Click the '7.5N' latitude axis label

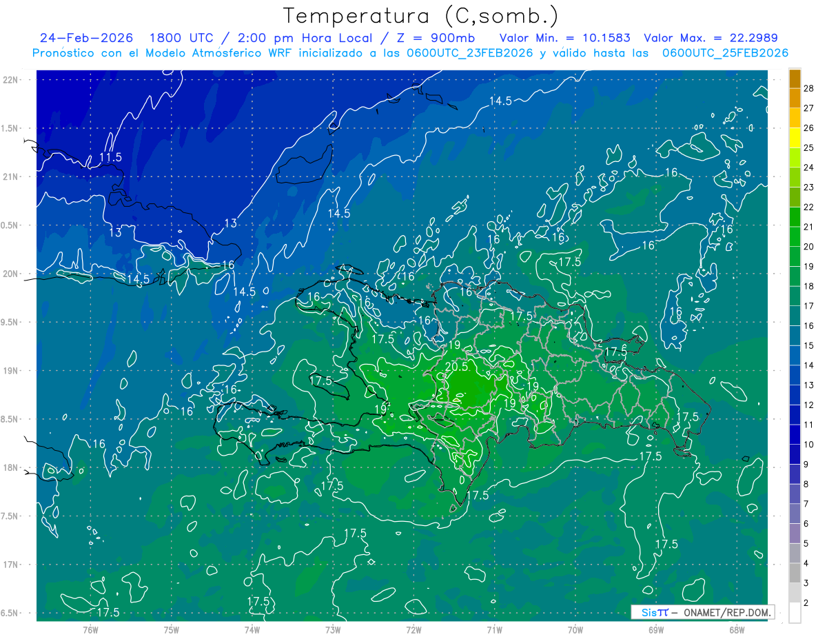click(10, 516)
